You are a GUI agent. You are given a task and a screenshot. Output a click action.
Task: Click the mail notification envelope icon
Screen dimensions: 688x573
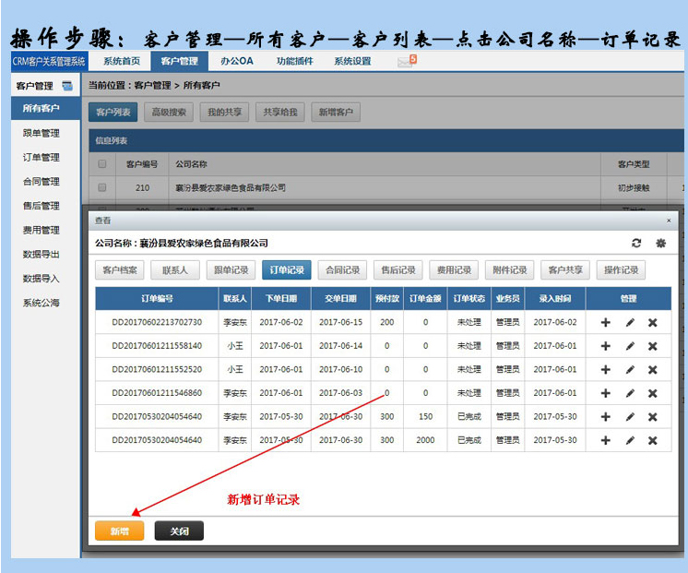point(406,62)
